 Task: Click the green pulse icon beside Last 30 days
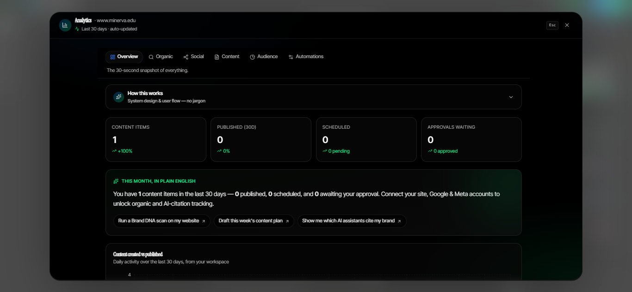click(x=77, y=29)
